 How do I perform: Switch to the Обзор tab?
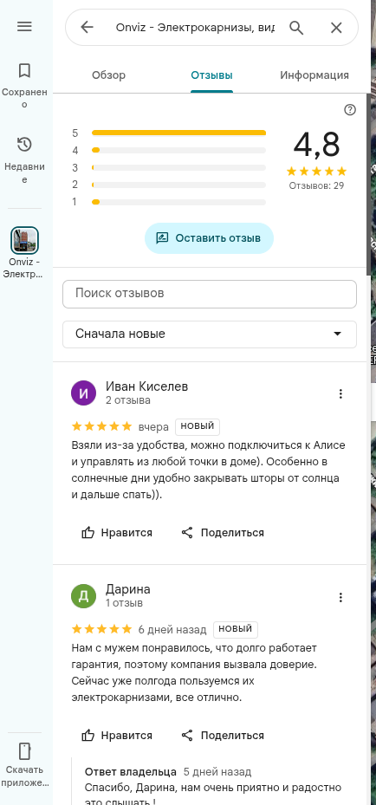(x=109, y=75)
